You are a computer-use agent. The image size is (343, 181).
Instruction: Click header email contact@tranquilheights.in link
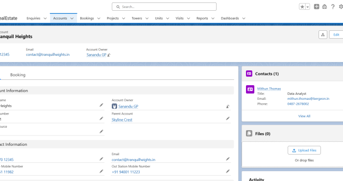(48, 55)
